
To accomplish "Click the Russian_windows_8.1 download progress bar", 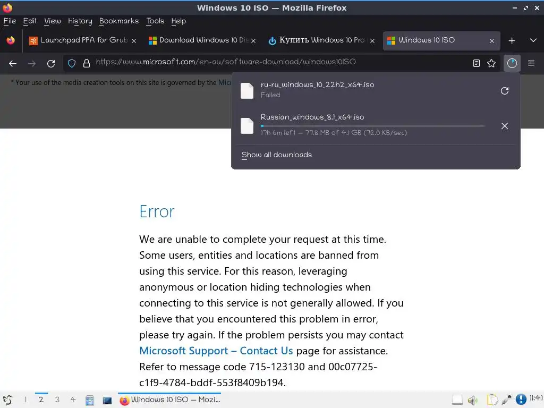I will 373,126.
